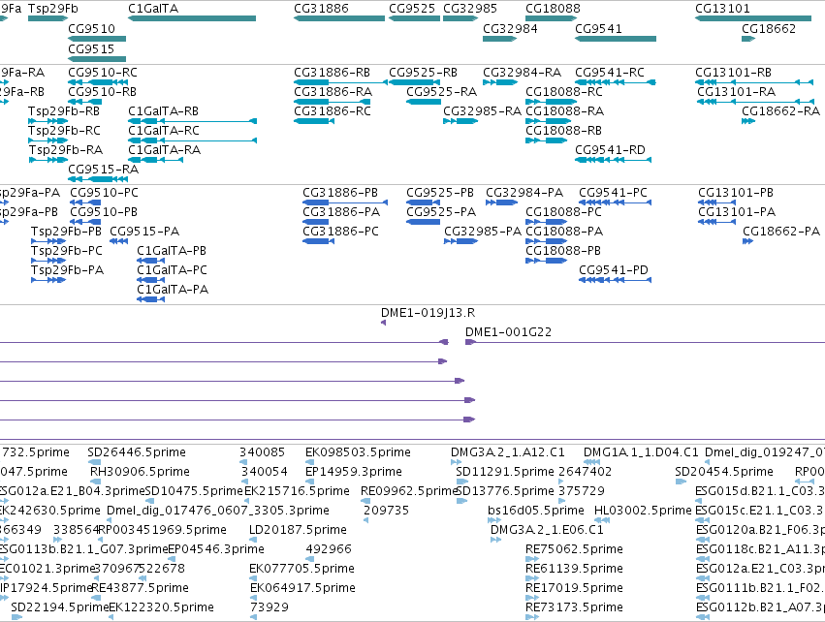Click transcript CG13101-RB
This screenshot has height=622, width=825.
click(x=754, y=82)
